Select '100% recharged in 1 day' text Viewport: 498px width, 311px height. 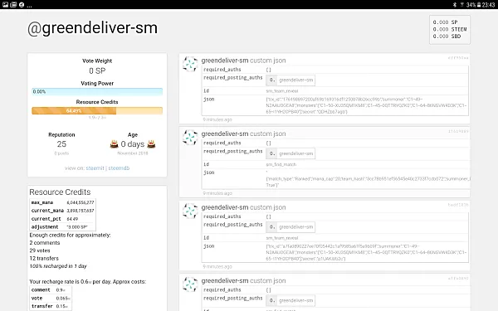tap(58, 266)
